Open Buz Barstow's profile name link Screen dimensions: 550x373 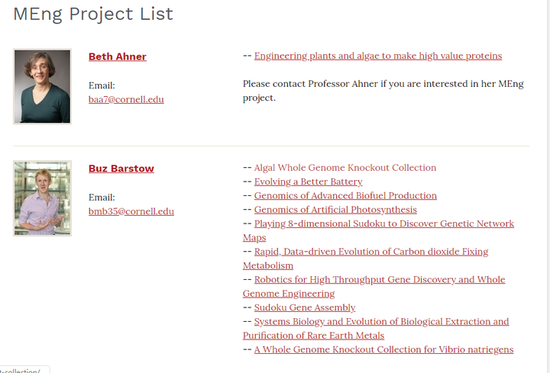tap(121, 168)
